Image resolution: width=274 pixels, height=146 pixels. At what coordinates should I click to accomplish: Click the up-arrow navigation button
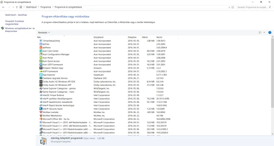(16, 7)
